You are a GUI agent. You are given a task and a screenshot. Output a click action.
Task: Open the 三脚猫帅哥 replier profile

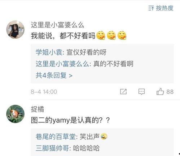coord(52,148)
